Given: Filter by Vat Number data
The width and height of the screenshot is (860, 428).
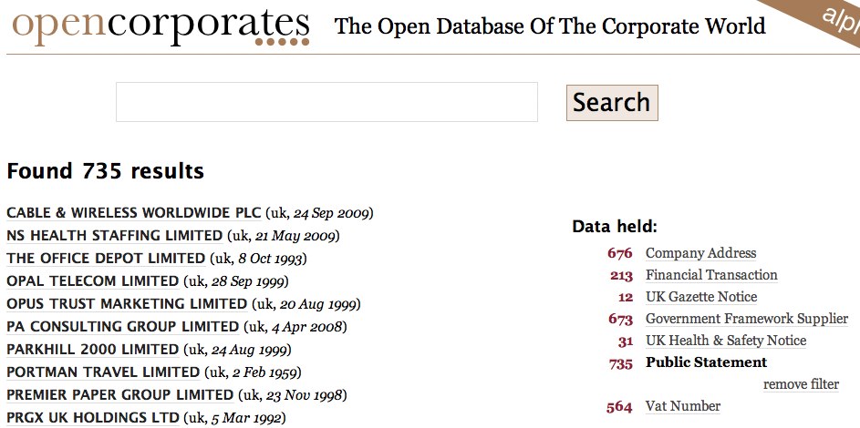Looking at the screenshot, I should click(x=682, y=406).
